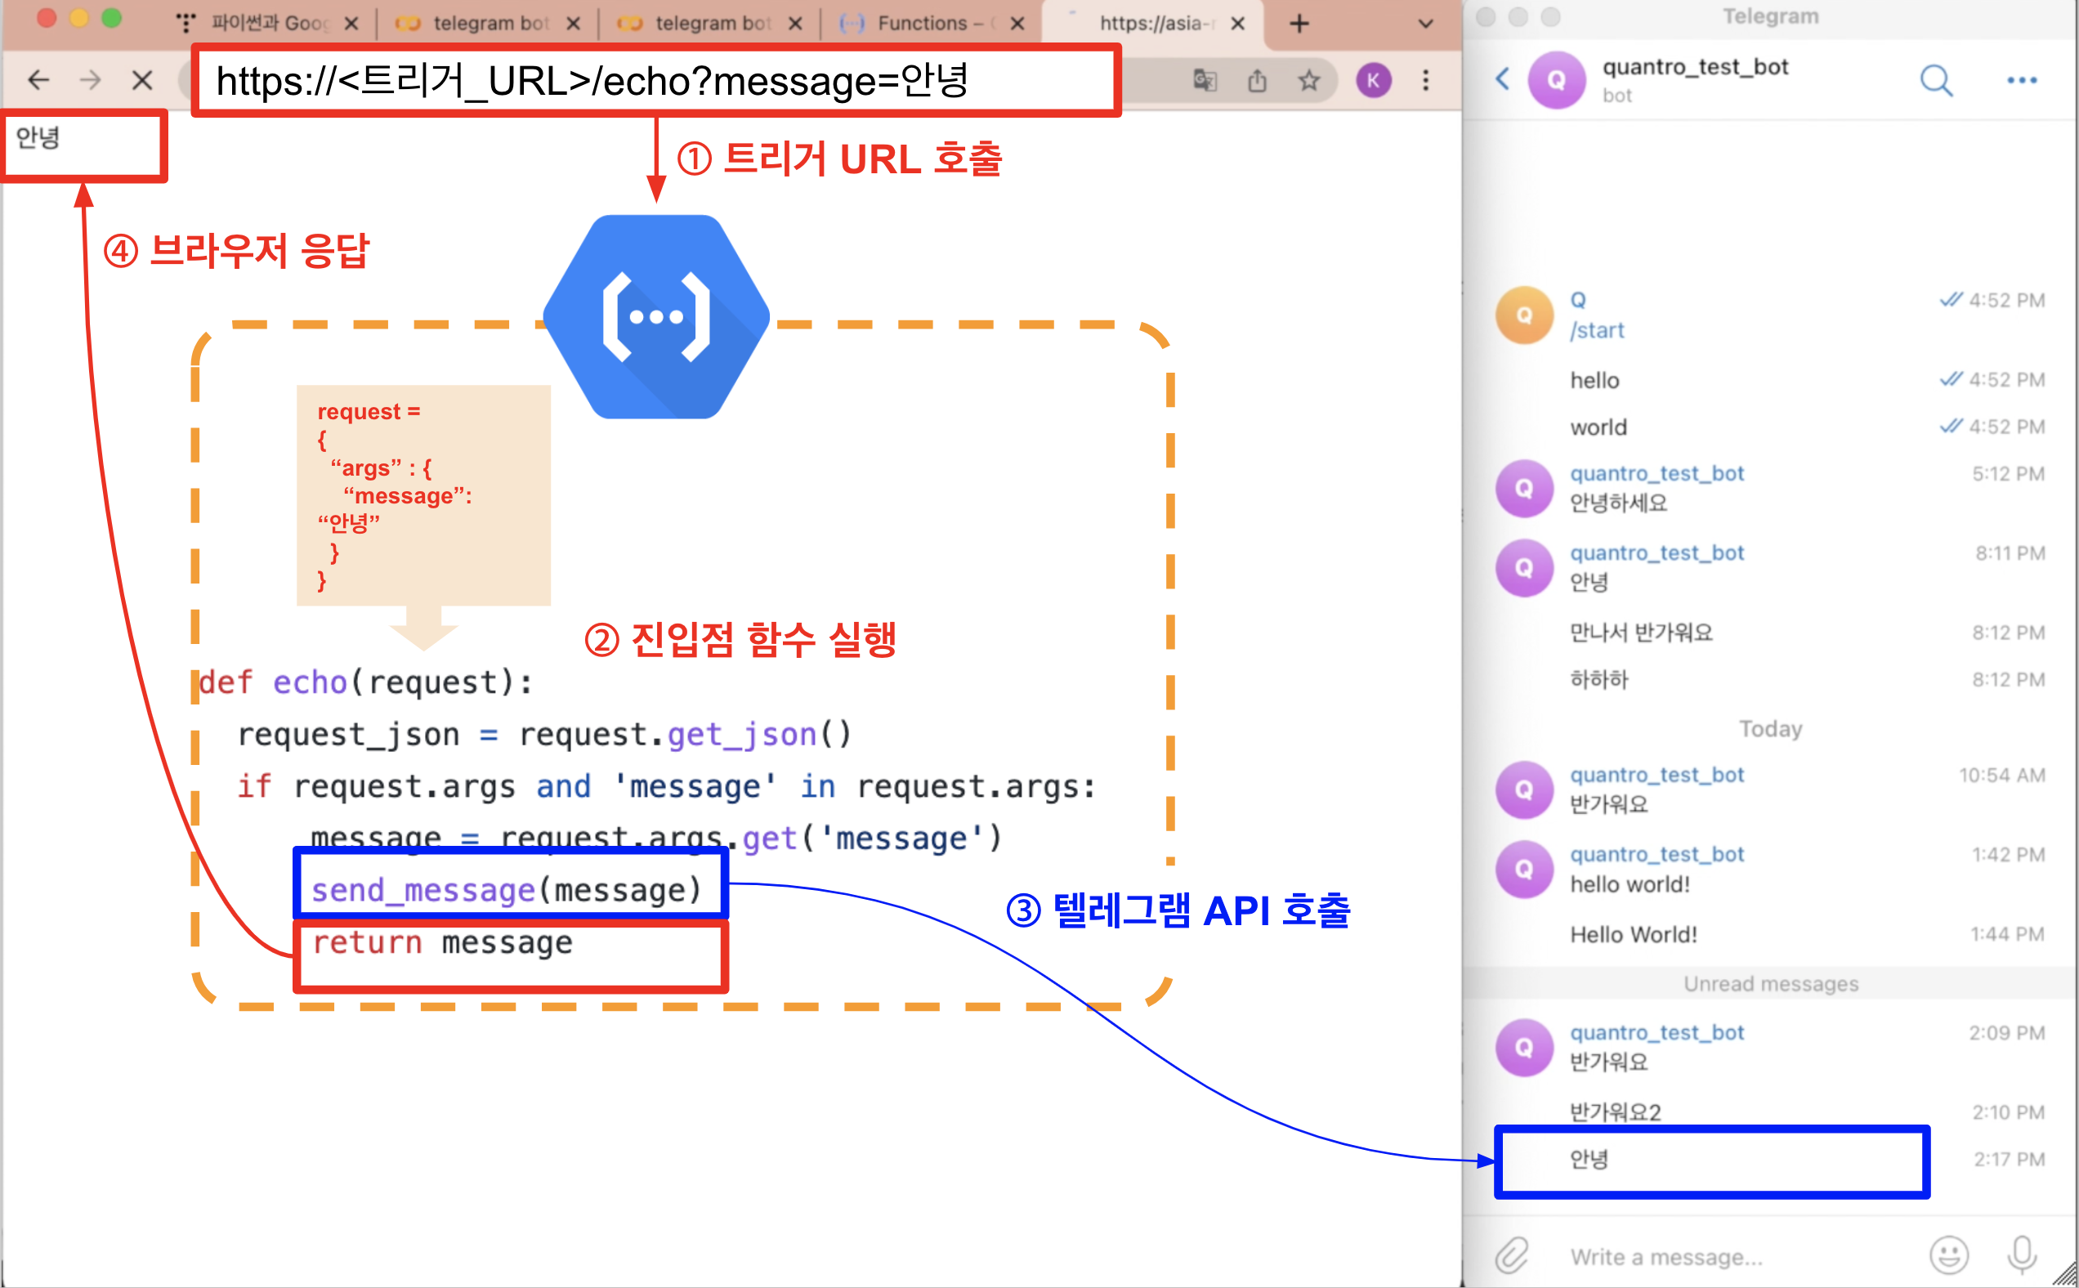The image size is (2079, 1288).
Task: Open the Chrome profile K avatar
Action: [1373, 81]
